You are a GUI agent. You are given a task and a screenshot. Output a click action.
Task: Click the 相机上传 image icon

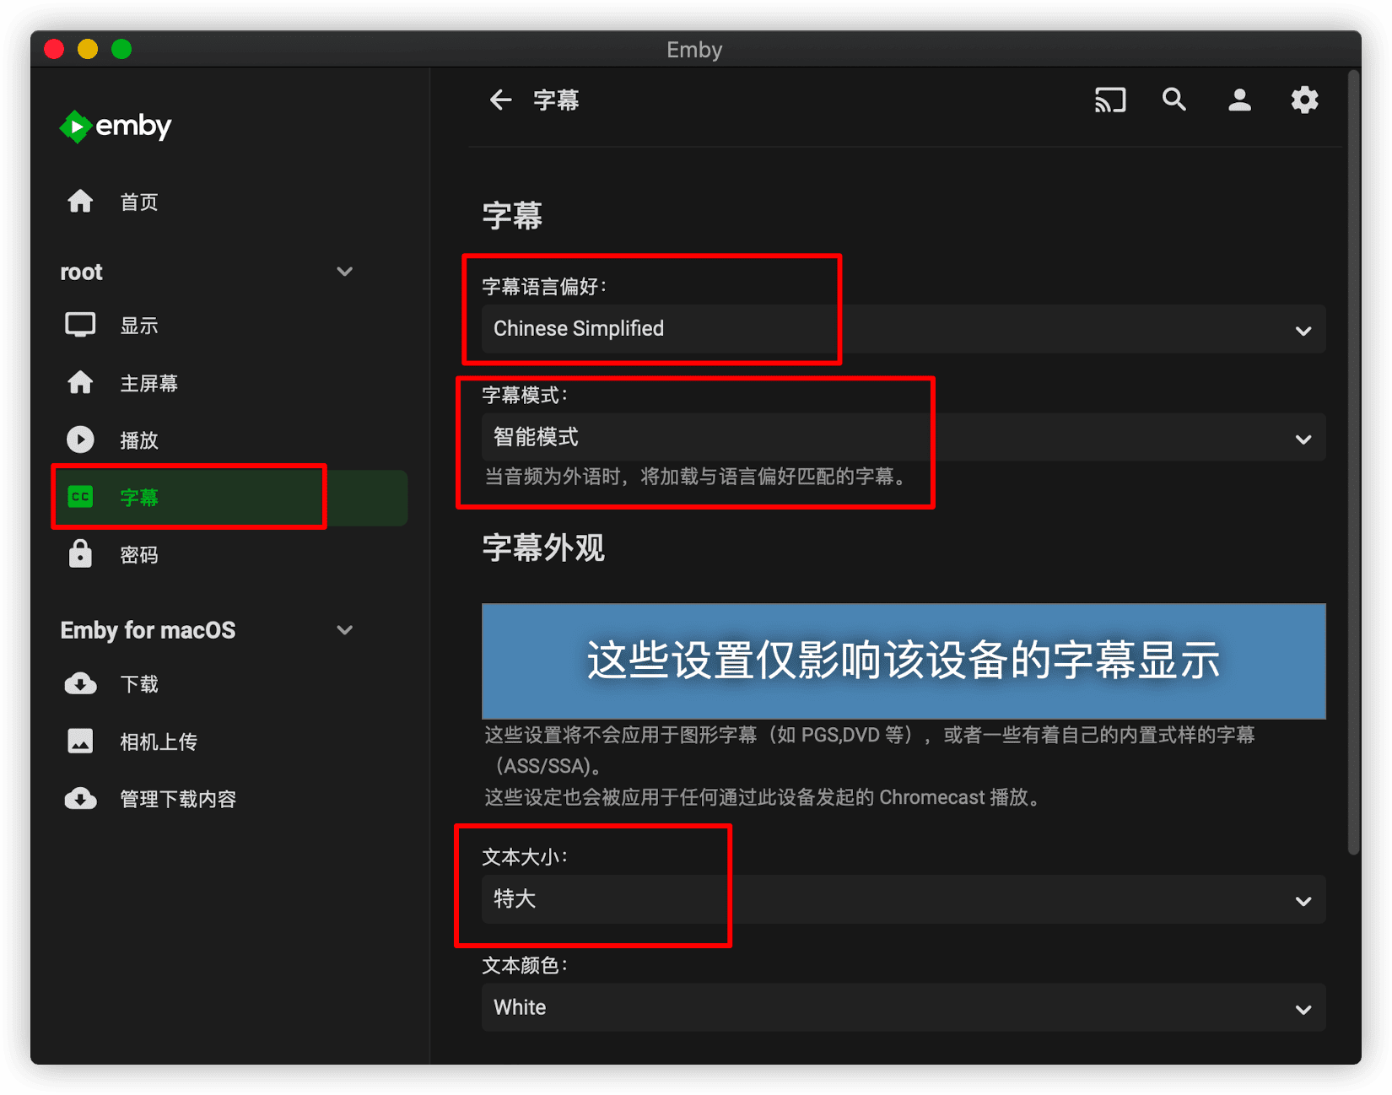tap(80, 742)
